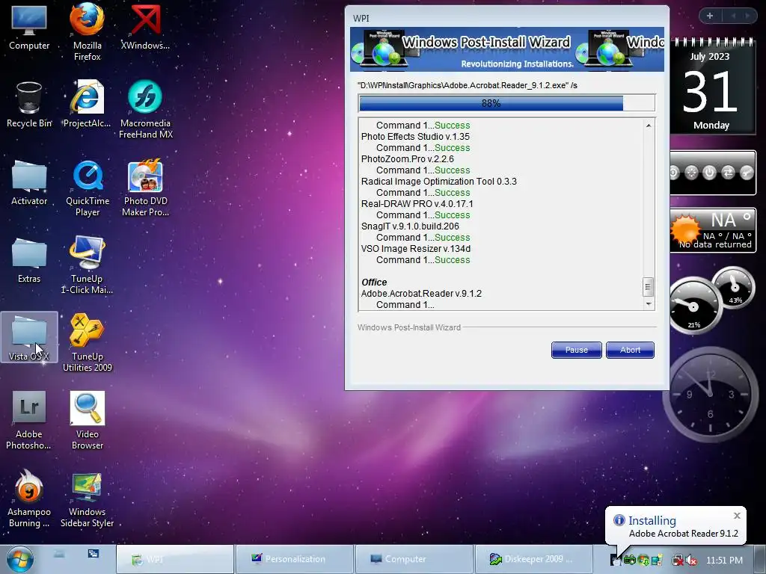Click the Adobe.Acrobat.Reader_9.1.2.exe command path text
The image size is (766, 574).
click(467, 85)
